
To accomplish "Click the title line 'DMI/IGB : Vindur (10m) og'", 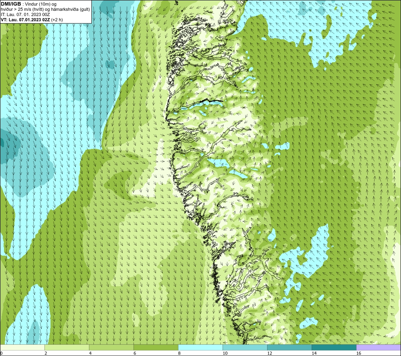I will (x=28, y=4).
